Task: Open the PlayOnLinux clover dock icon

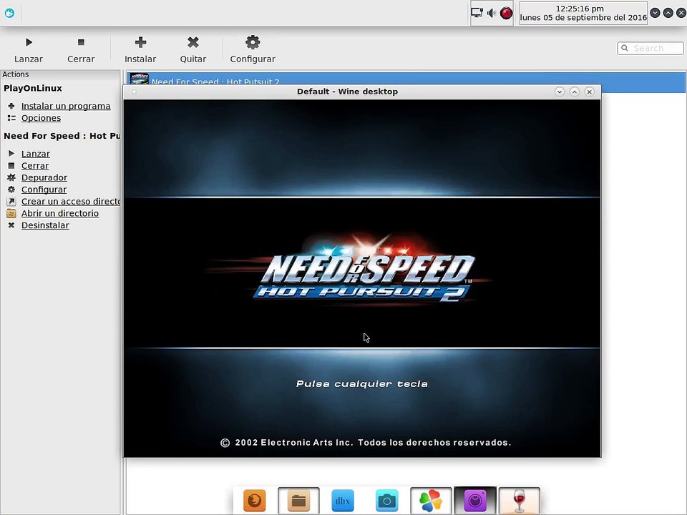Action: 431,500
